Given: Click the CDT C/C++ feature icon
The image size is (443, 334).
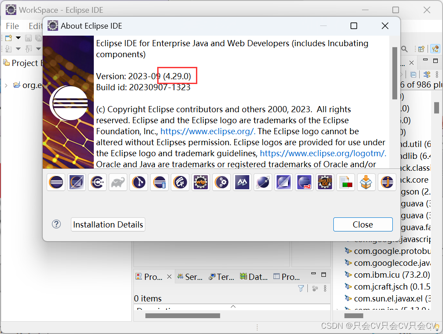Looking at the screenshot, I should pos(97,182).
